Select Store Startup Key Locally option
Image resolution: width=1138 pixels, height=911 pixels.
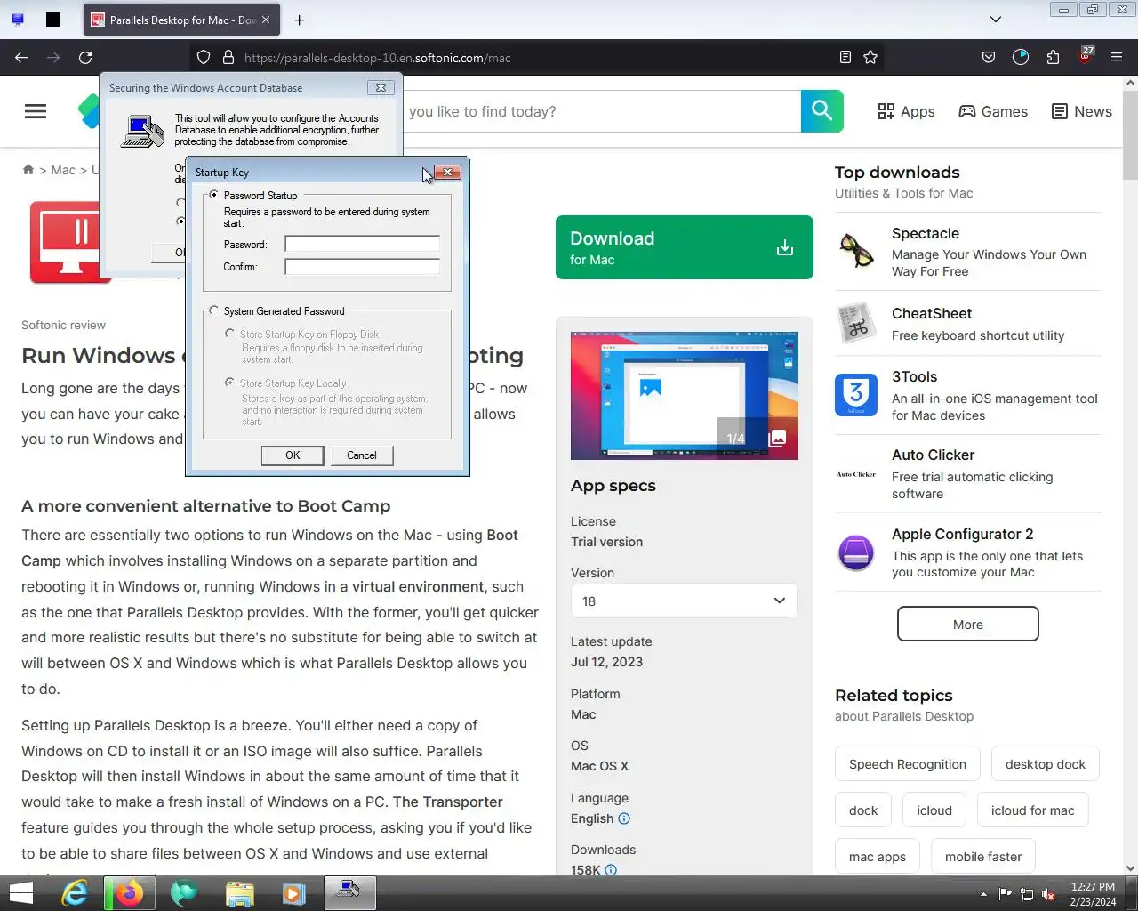(x=230, y=382)
